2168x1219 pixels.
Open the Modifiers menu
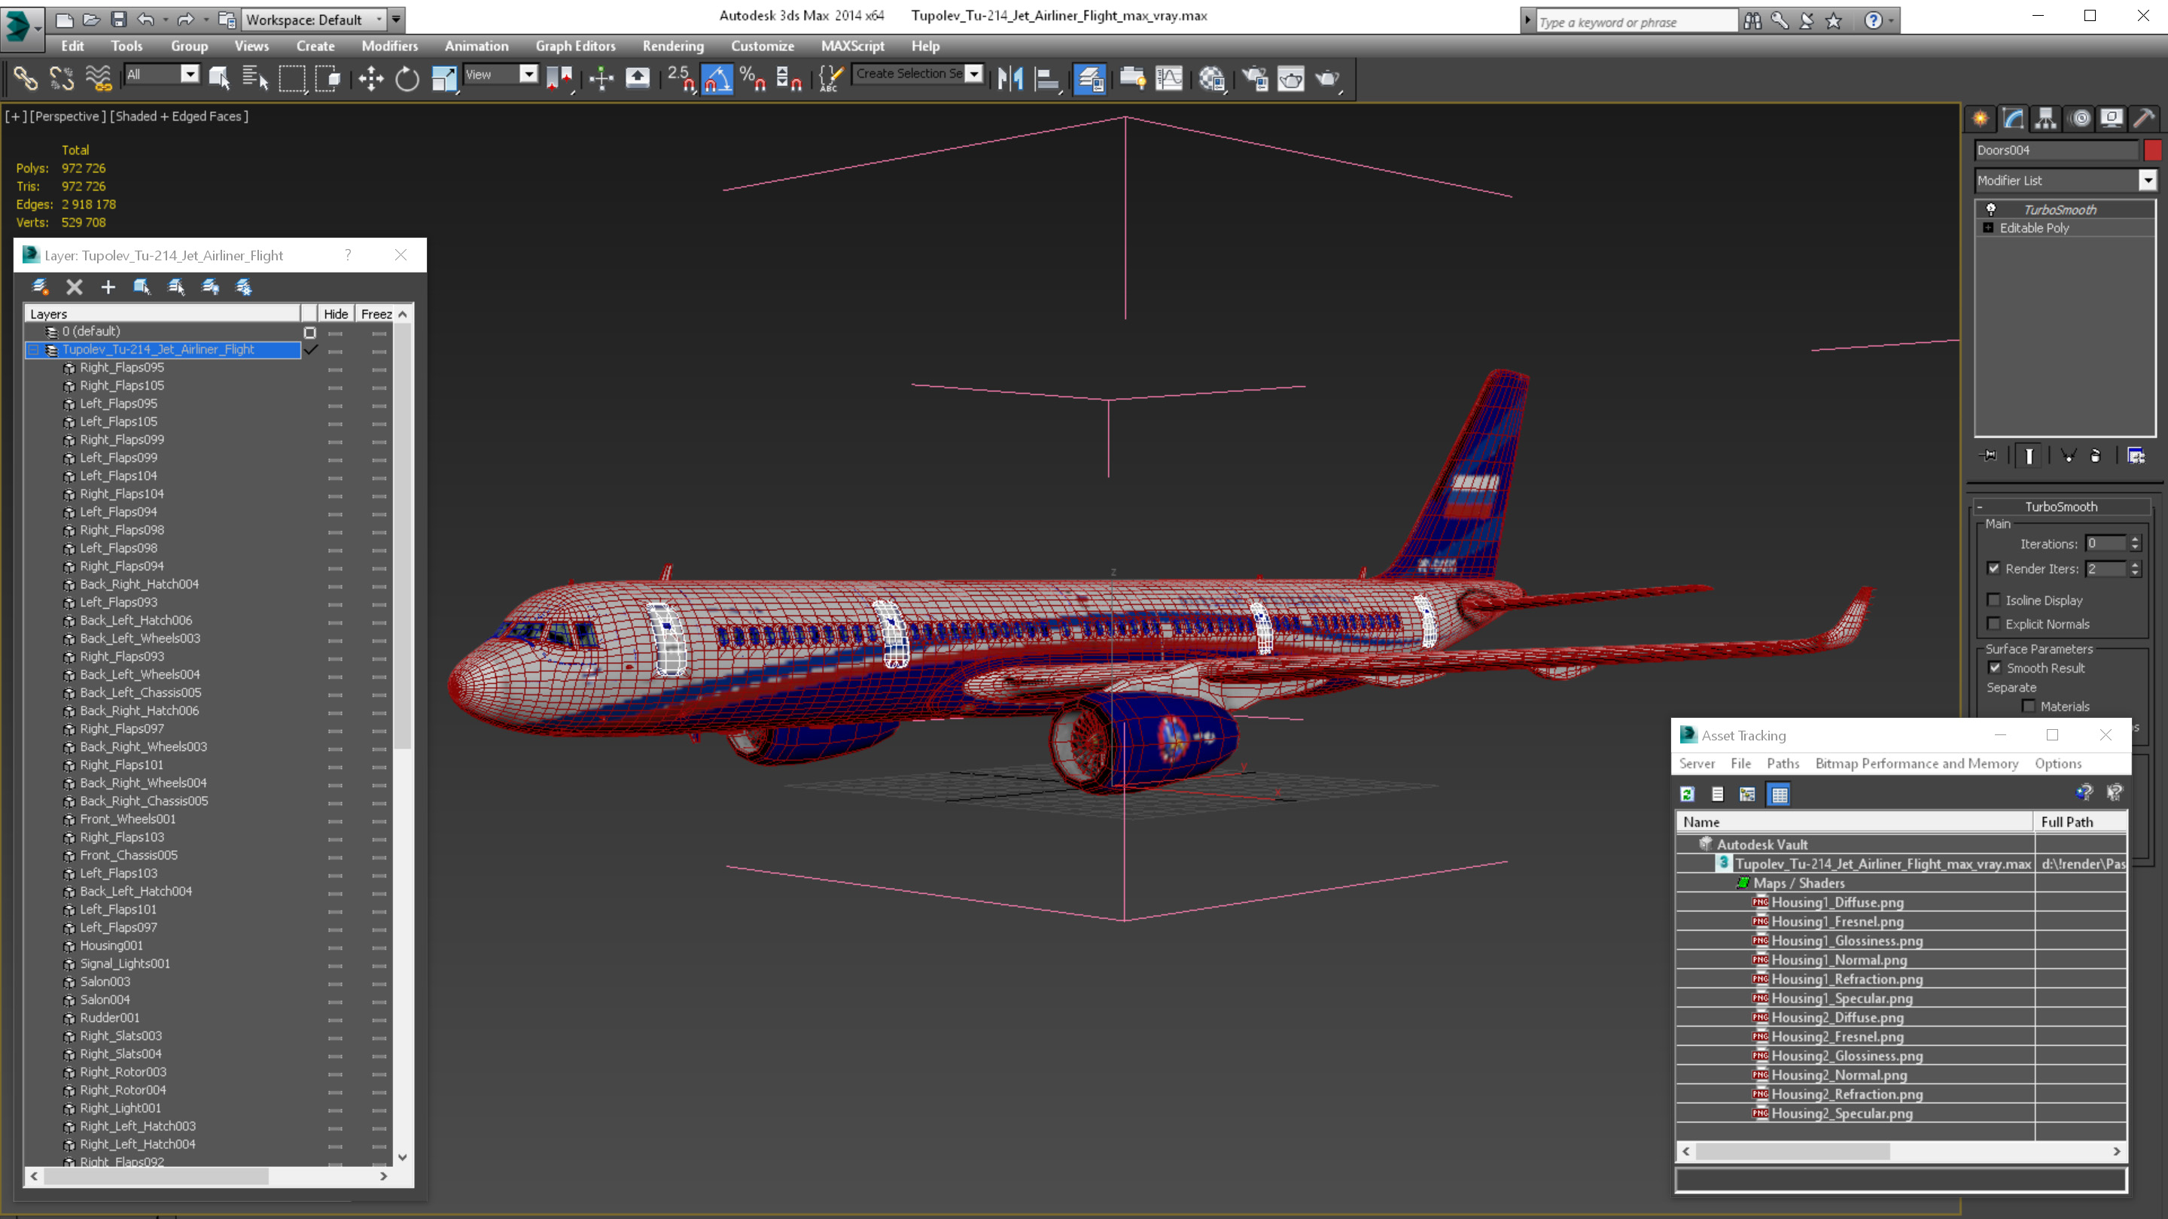(x=389, y=45)
